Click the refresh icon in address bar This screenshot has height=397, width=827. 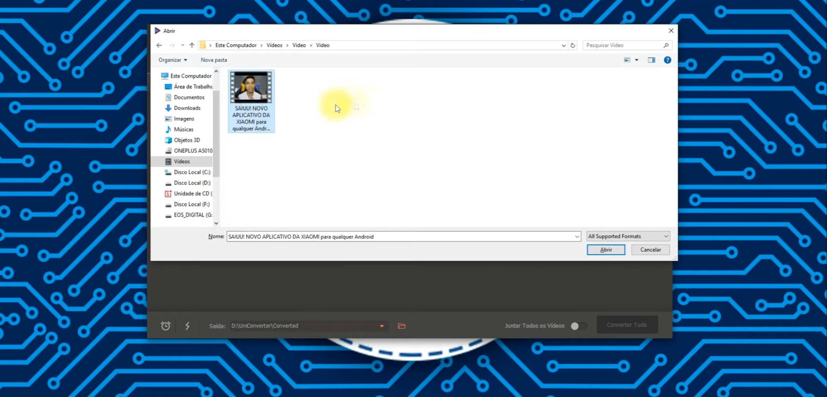pyautogui.click(x=572, y=45)
